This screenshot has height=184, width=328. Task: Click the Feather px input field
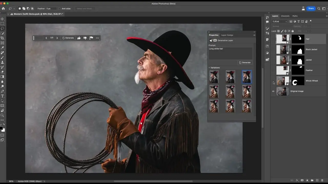point(51,8)
